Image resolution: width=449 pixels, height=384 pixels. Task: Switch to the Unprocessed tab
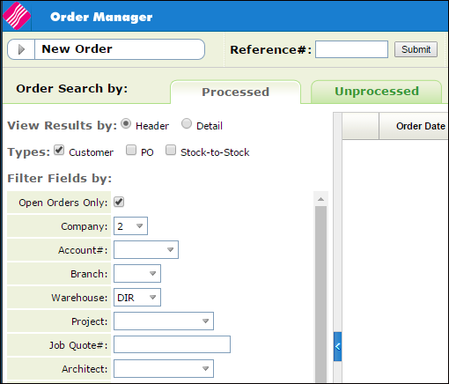click(x=377, y=92)
